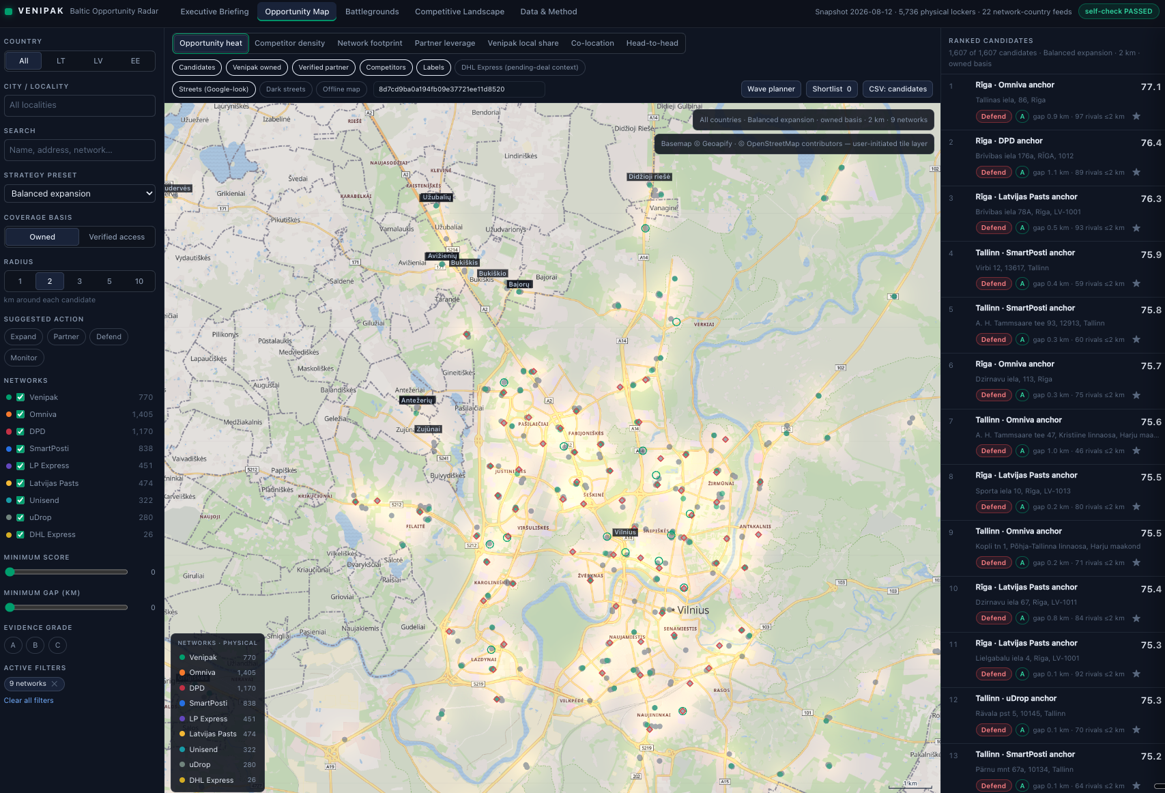
Task: Switch coverage basis to Verified access
Action: [x=117, y=237]
